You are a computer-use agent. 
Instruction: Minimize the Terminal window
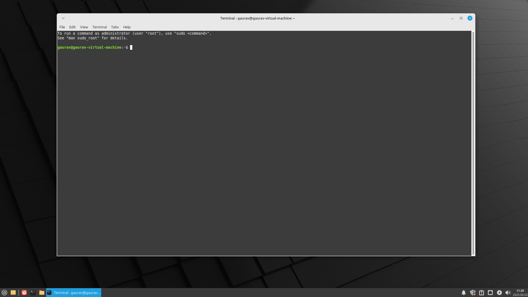click(452, 18)
